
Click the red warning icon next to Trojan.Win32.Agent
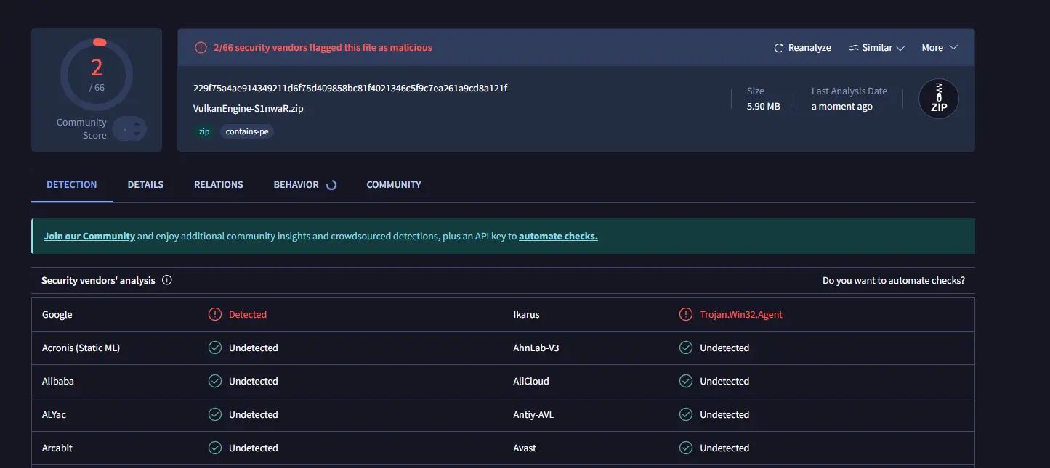685,315
